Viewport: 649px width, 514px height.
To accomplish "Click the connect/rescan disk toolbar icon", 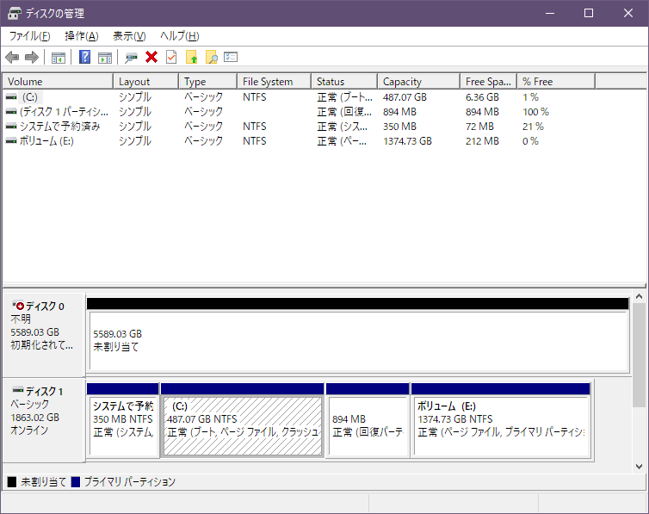I will (131, 58).
